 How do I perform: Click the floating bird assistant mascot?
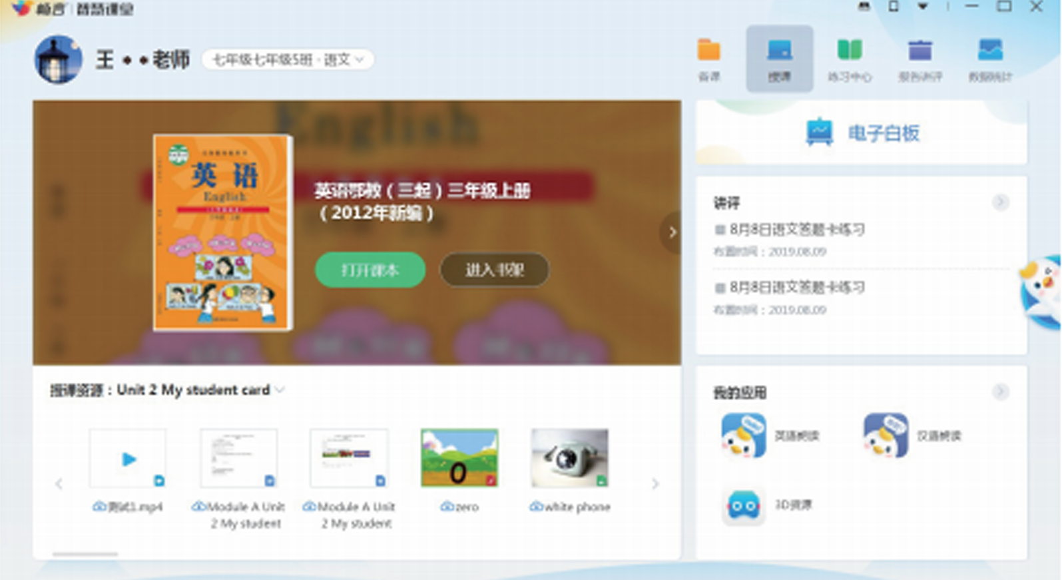click(x=1042, y=291)
